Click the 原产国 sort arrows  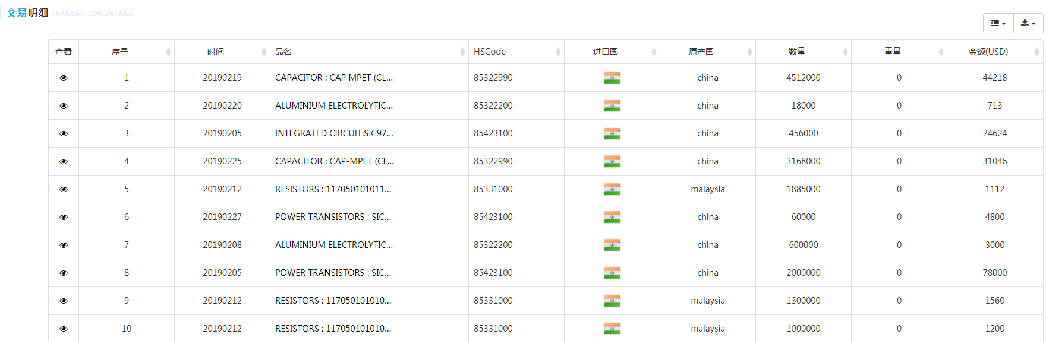point(749,52)
